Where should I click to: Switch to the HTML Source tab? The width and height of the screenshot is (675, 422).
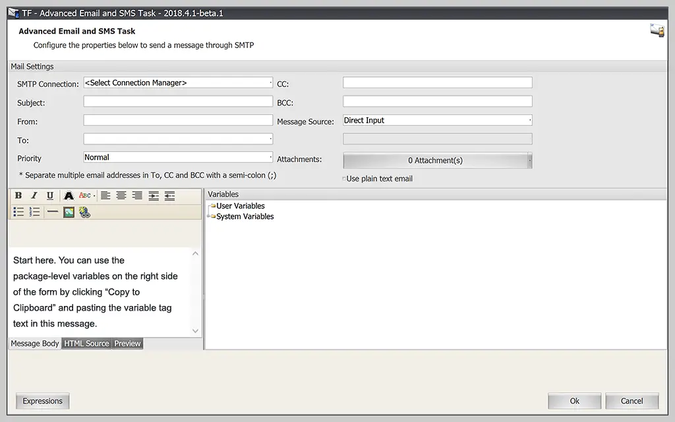point(86,343)
